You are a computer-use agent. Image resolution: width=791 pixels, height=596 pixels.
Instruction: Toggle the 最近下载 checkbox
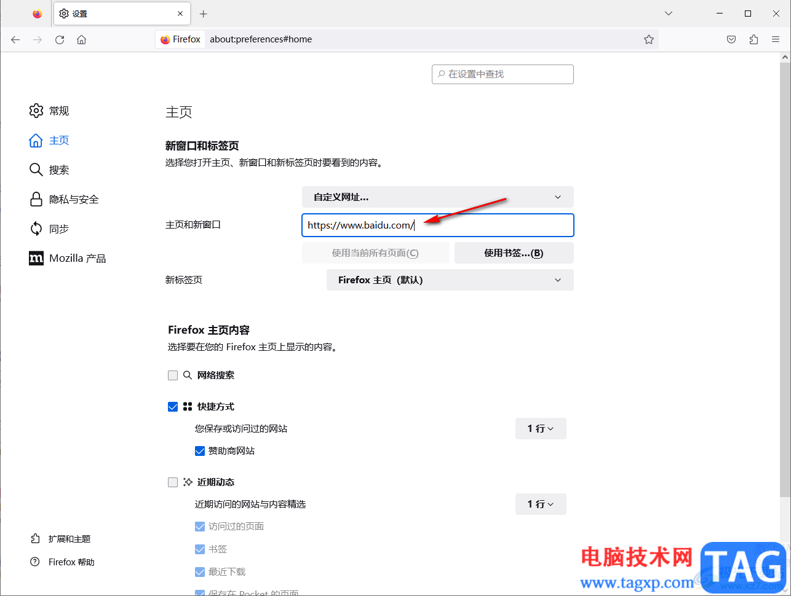coord(200,572)
